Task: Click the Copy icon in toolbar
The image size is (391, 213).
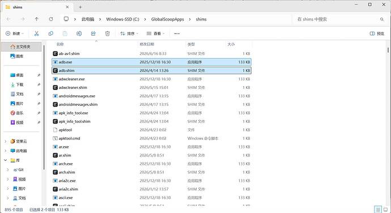Action: click(x=51, y=33)
